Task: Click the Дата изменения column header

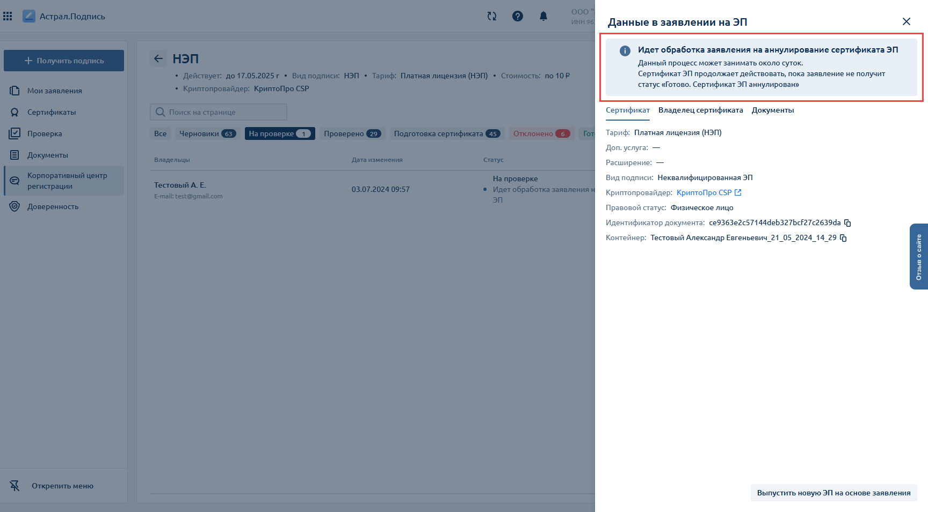Action: coord(377,160)
